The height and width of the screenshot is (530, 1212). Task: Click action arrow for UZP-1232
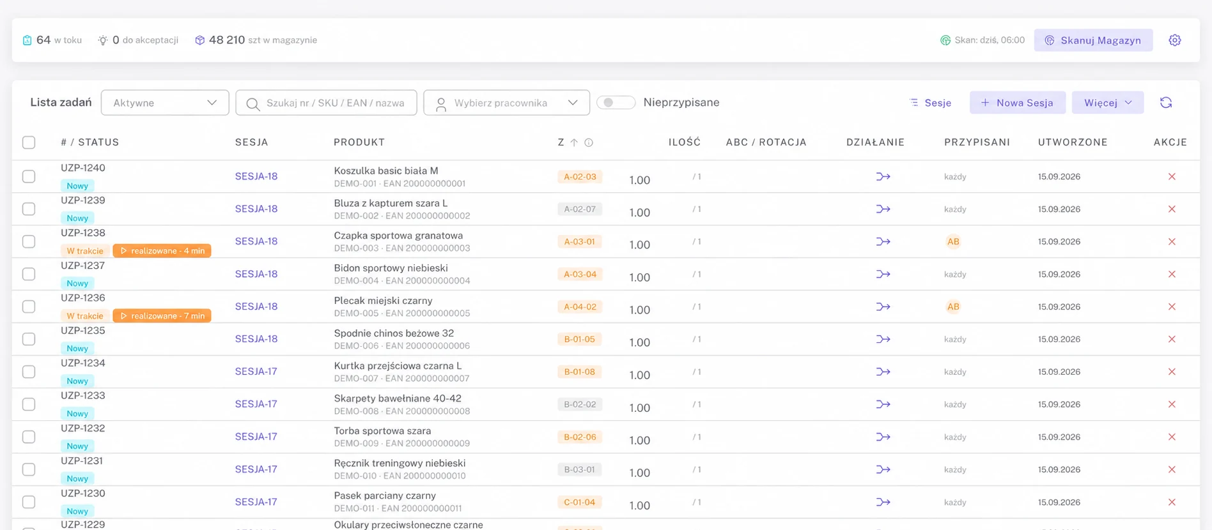coord(883,437)
